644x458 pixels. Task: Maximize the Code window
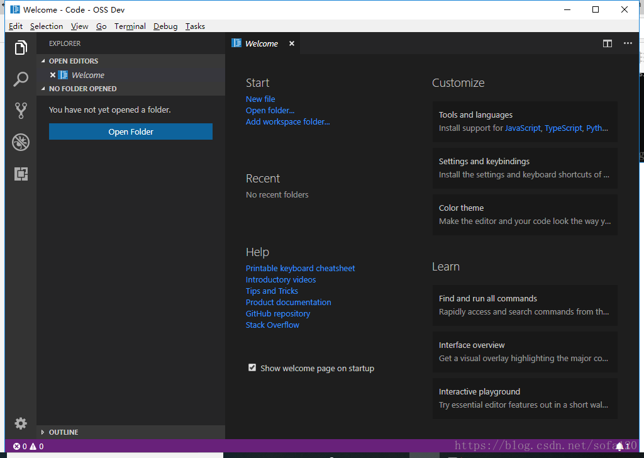(x=595, y=9)
